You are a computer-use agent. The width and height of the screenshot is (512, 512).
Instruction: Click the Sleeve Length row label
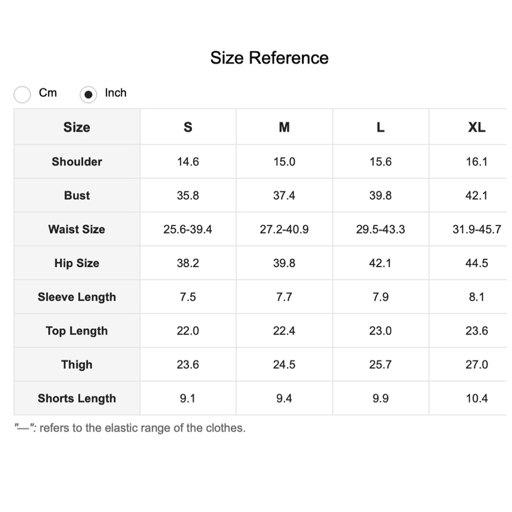point(77,297)
